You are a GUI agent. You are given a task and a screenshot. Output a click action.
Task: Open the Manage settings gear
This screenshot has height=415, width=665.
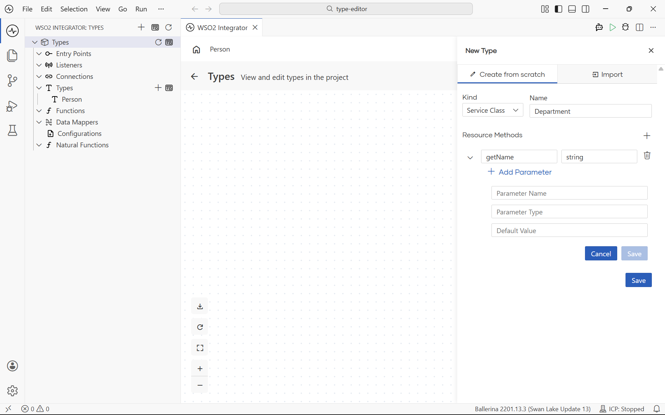click(x=12, y=391)
